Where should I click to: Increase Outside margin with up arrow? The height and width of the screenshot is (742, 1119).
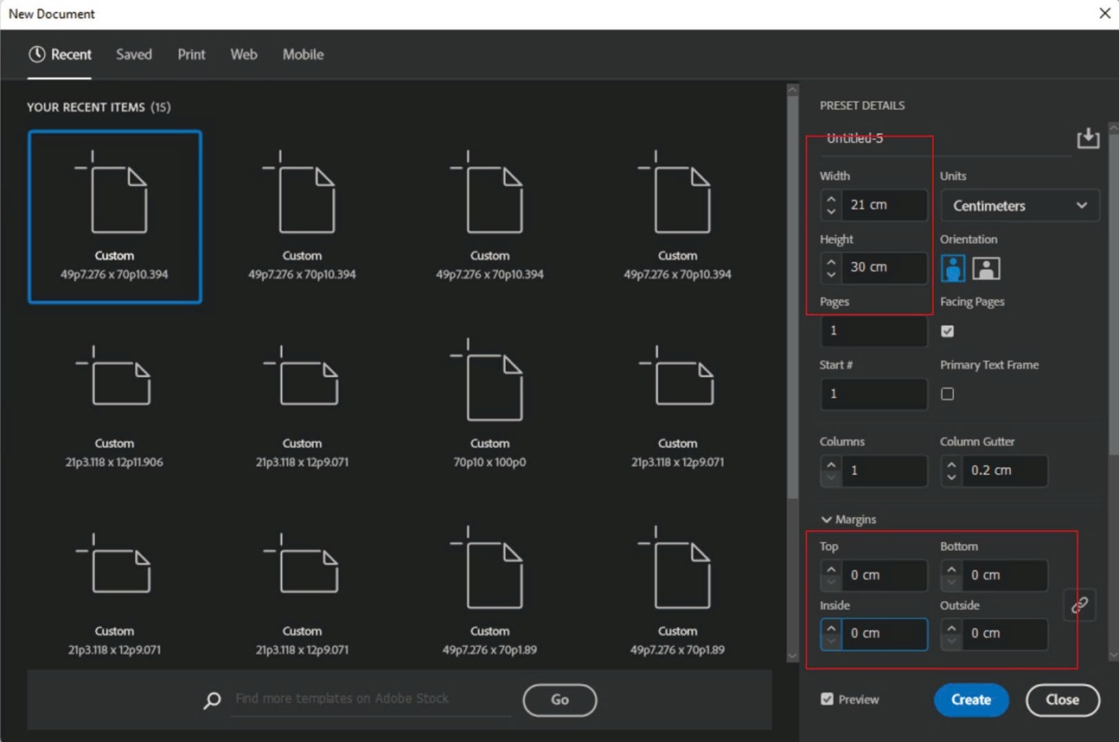click(x=951, y=628)
